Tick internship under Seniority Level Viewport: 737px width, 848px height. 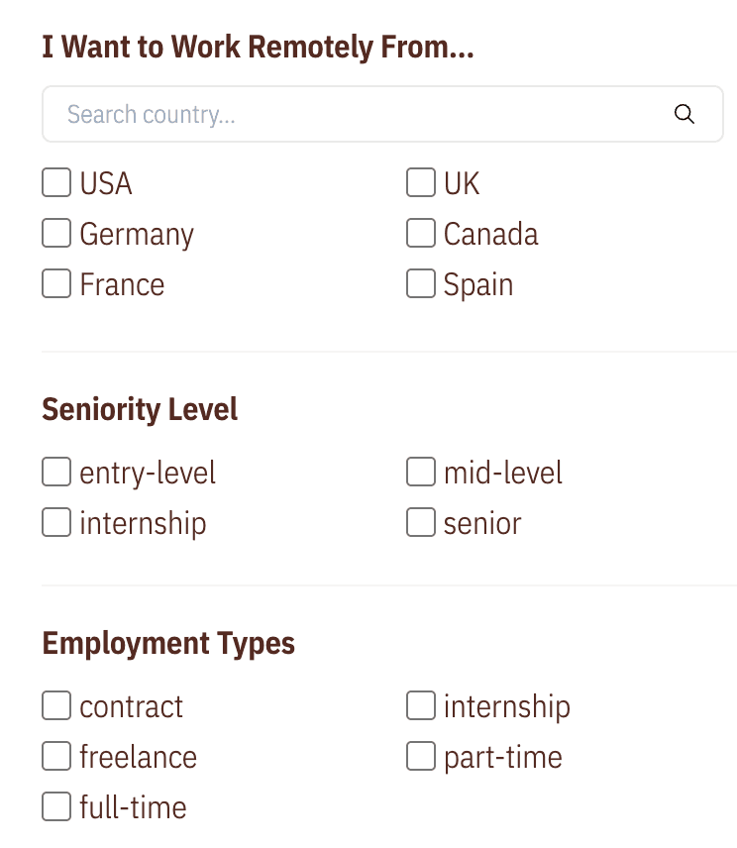(56, 523)
